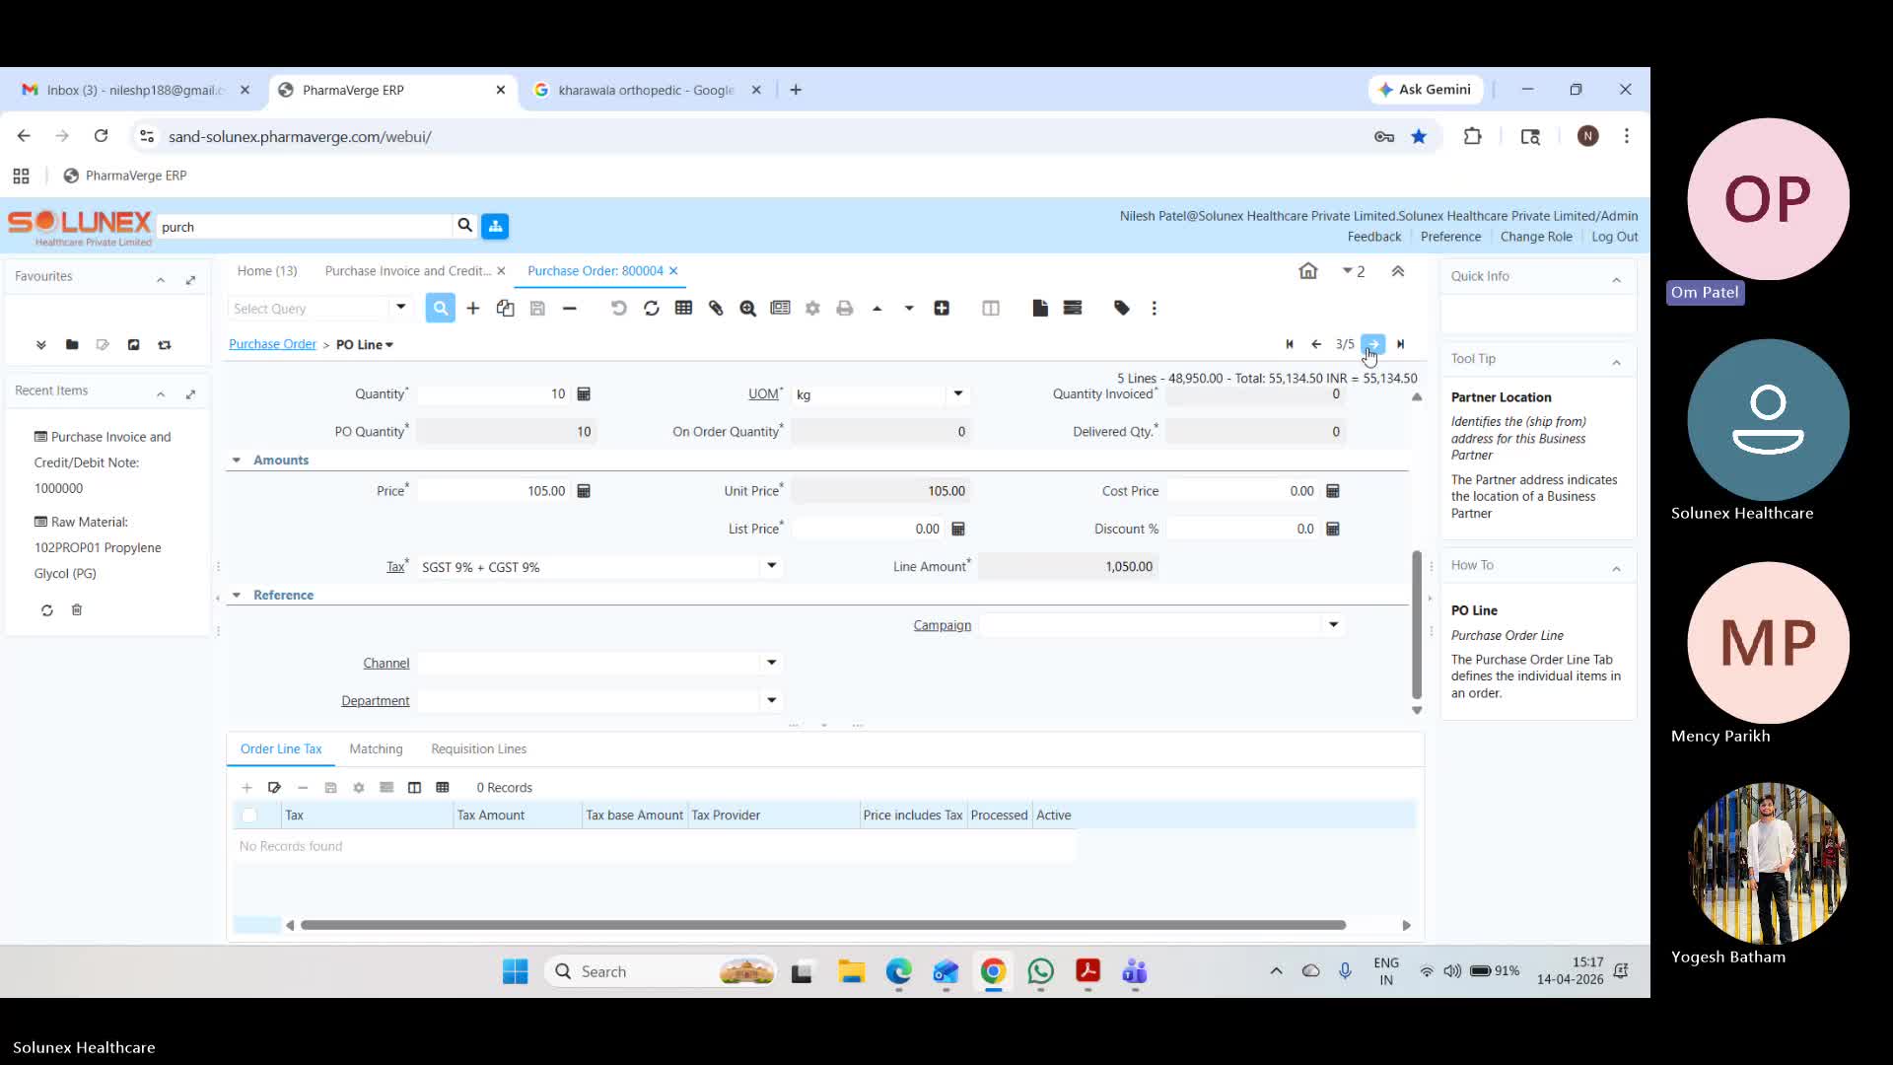Image resolution: width=1893 pixels, height=1065 pixels.
Task: Jump to the first record with the skip-first arrow
Action: click(x=1290, y=344)
